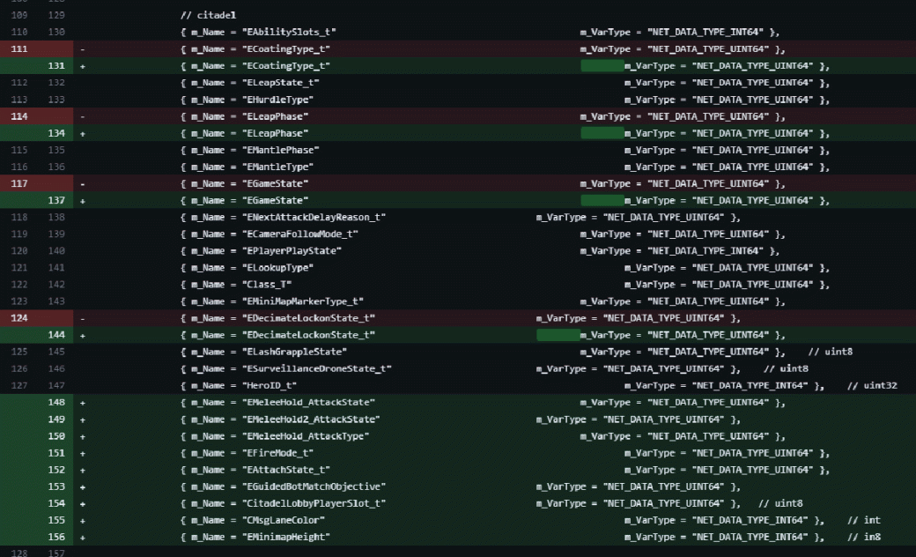Select the "EMinimapHeight" name string
The width and height of the screenshot is (916, 557).
pyautogui.click(x=286, y=537)
